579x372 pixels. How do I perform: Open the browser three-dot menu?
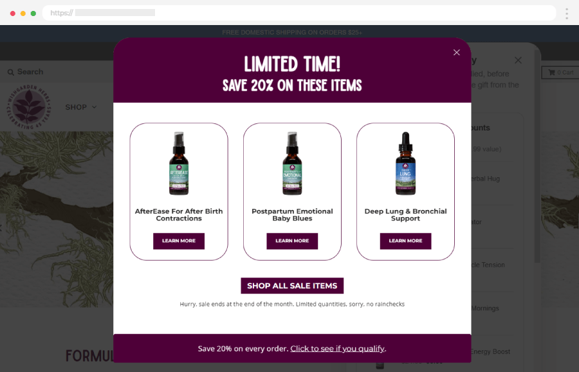click(566, 13)
